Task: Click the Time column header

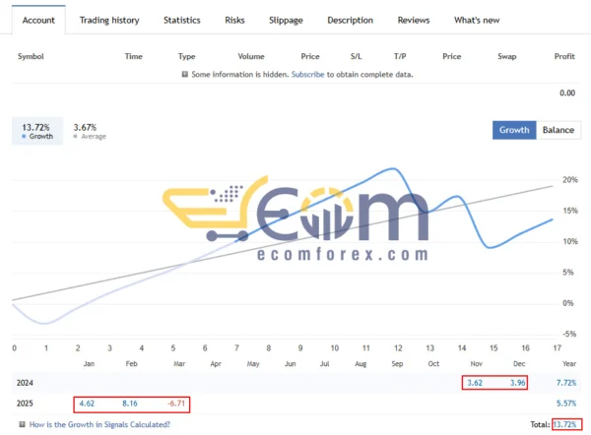Action: 133,56
